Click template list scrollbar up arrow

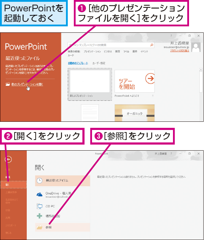[201, 70]
